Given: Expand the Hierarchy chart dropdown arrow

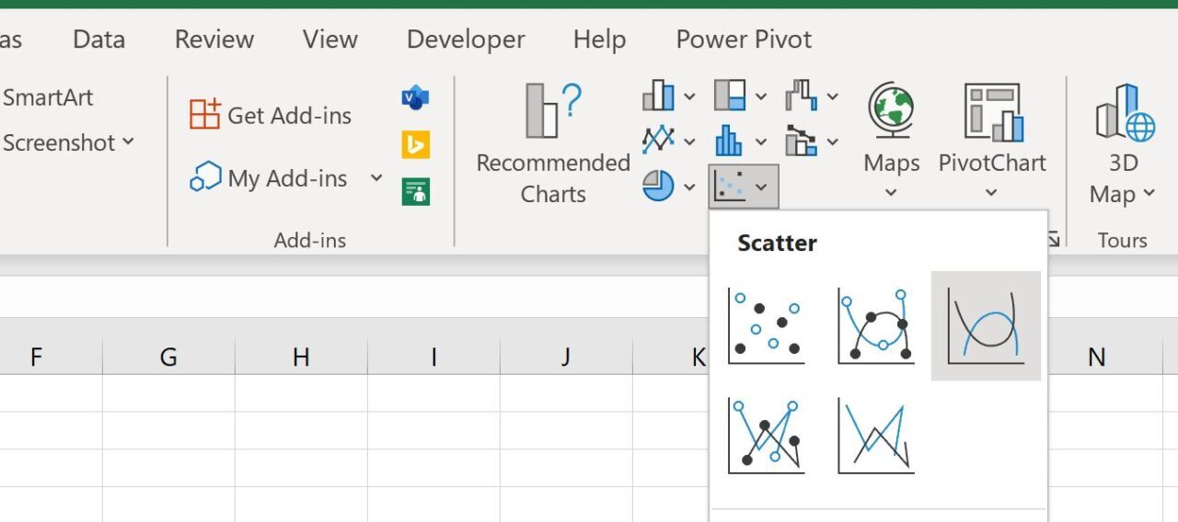Looking at the screenshot, I should (x=761, y=96).
